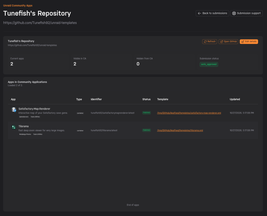Open the satisfactory-map-renderer.xml template link
The image size is (267, 216).
click(x=189, y=113)
